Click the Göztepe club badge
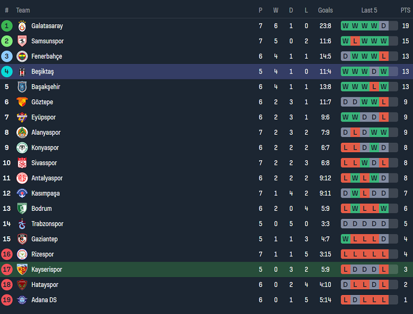The height and width of the screenshot is (314, 413). pyautogui.click(x=22, y=102)
